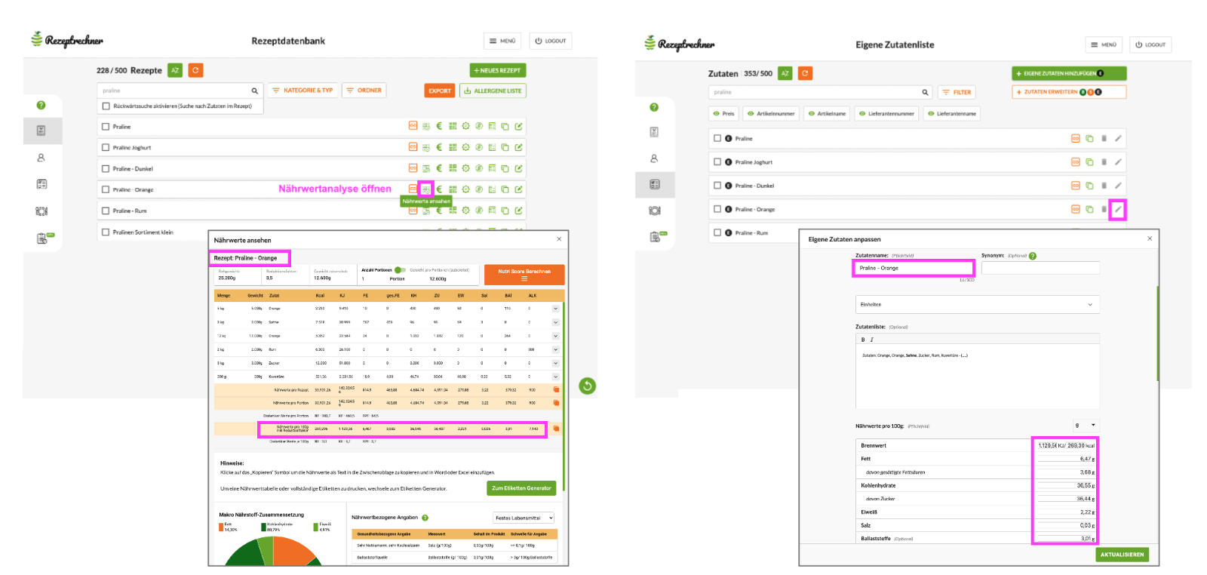Click the green AZ sort icon beside Zutaten
This screenshot has height=575, width=1207.
click(x=785, y=73)
